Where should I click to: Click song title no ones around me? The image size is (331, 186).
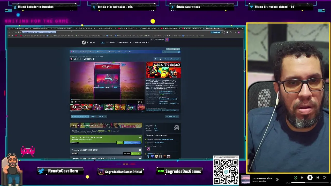pos(262,178)
